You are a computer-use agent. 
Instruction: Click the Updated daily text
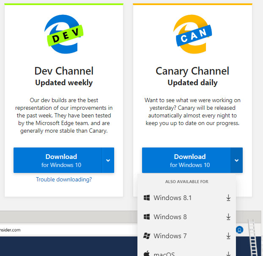click(x=192, y=83)
